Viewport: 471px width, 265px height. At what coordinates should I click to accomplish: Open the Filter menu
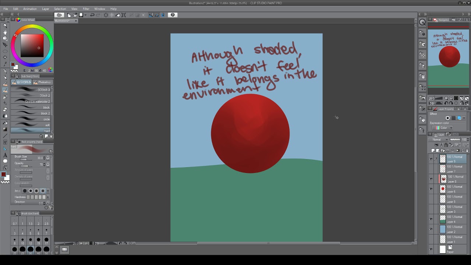[86, 9]
